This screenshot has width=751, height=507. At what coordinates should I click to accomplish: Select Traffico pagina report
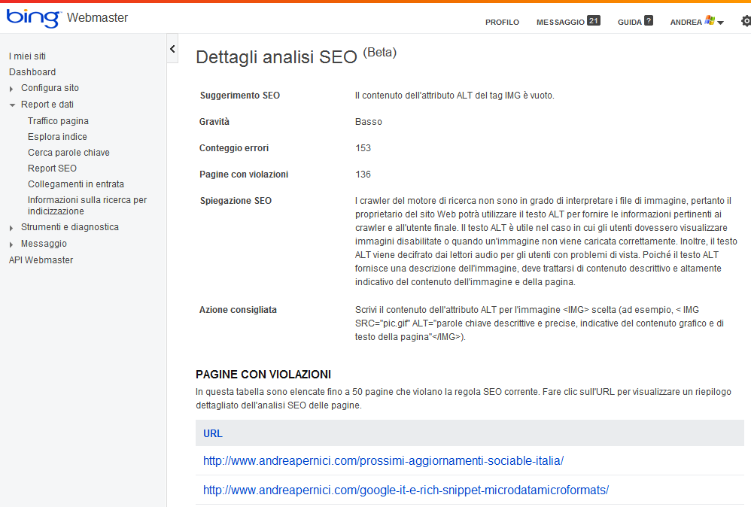point(58,121)
